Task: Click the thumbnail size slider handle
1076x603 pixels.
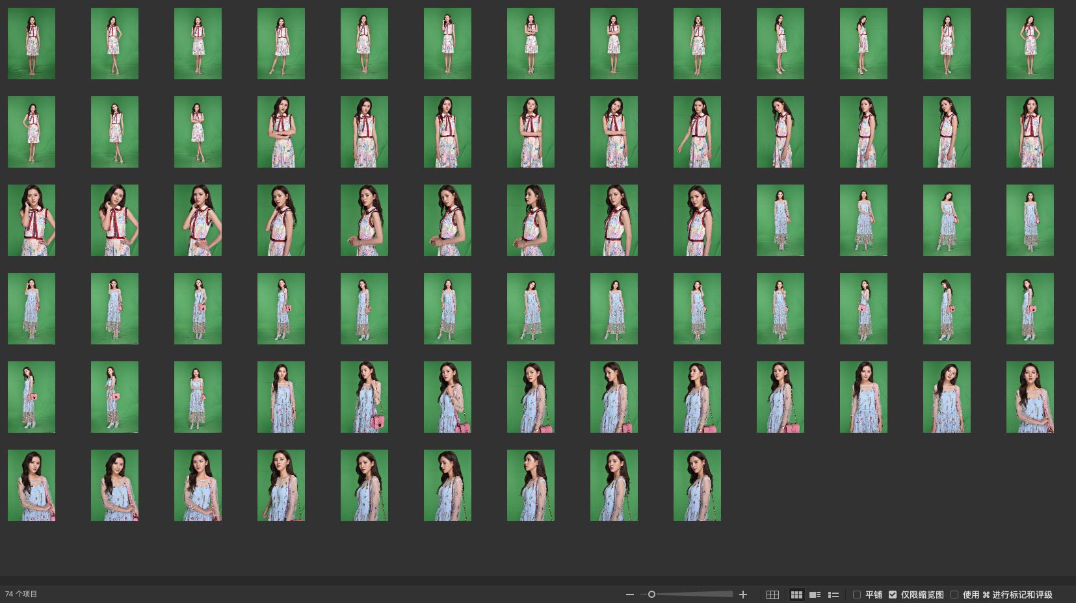Action: coord(651,595)
